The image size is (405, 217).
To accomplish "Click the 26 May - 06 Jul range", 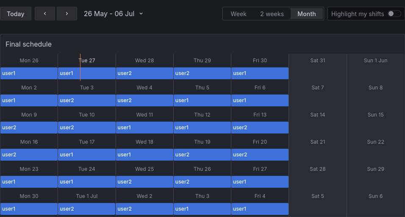I will pos(109,14).
